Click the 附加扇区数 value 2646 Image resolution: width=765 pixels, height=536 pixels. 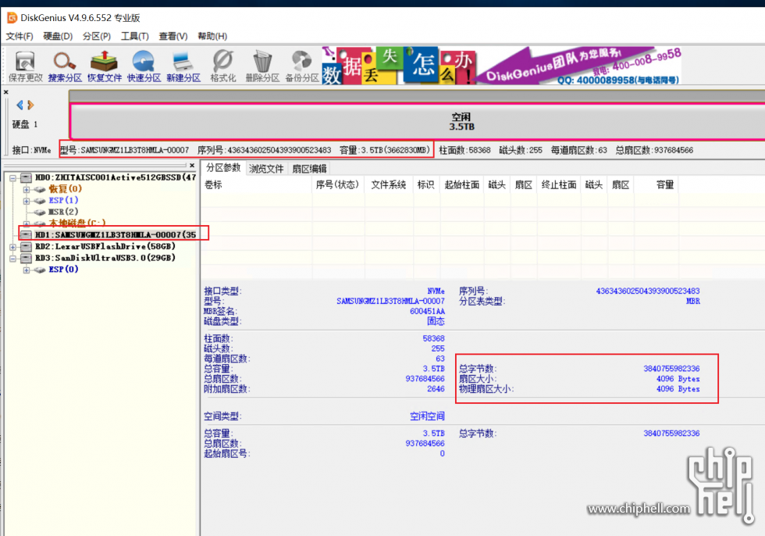tap(436, 389)
